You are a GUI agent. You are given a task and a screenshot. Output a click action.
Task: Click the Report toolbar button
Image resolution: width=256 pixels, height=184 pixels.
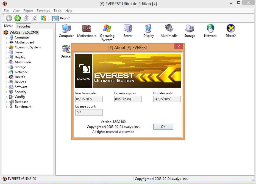(61, 18)
